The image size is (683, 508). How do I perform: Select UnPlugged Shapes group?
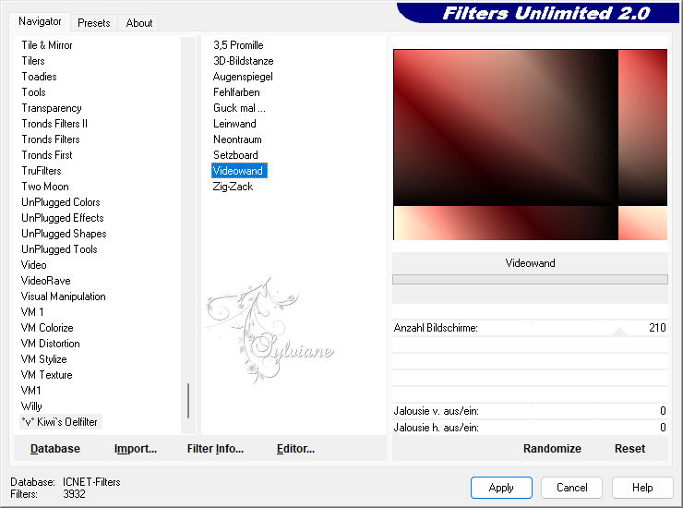click(64, 234)
